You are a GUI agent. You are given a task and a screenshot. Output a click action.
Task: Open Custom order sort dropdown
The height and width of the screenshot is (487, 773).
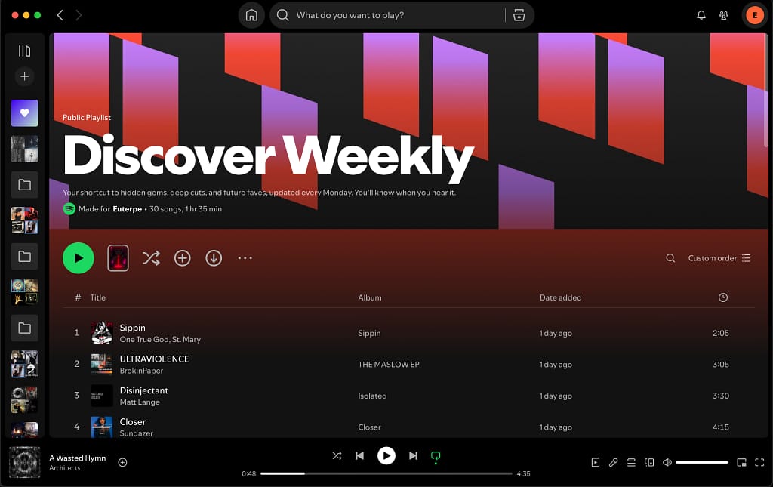tap(719, 257)
